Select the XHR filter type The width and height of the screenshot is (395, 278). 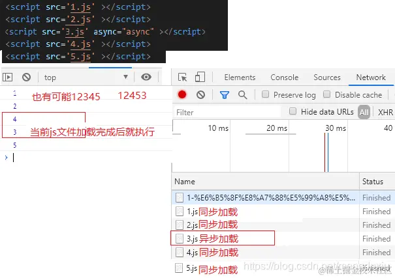(385, 112)
